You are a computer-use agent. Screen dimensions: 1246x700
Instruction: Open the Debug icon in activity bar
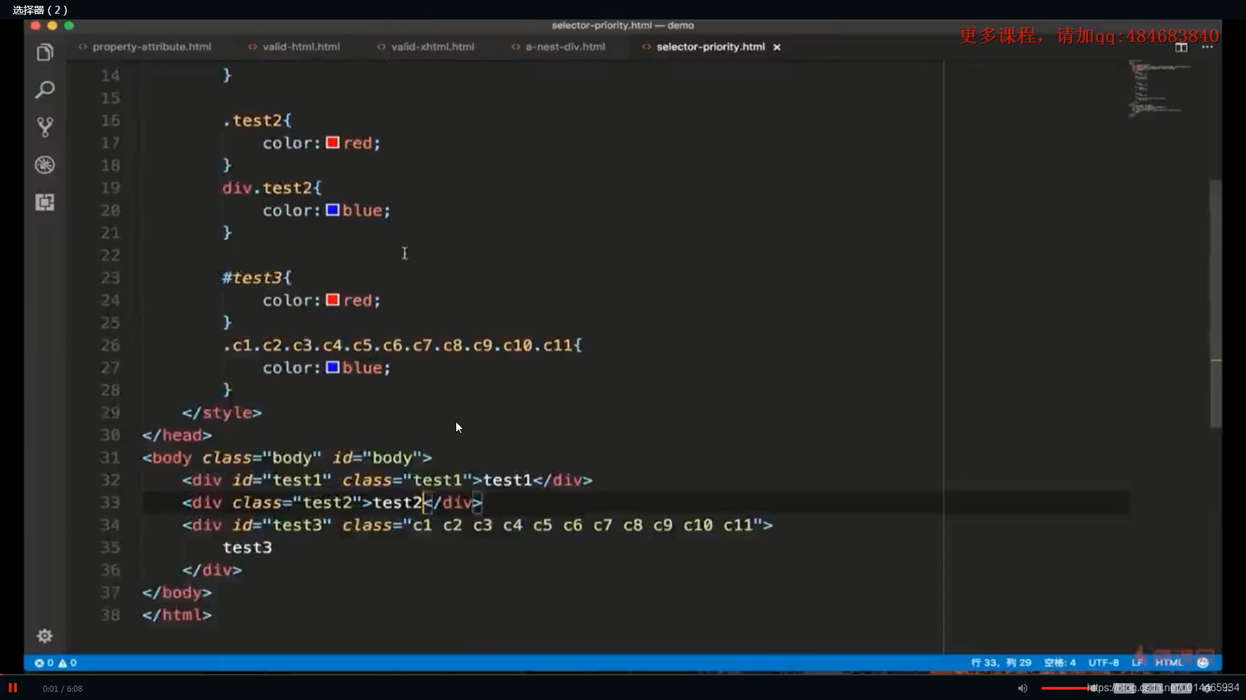pyautogui.click(x=45, y=165)
